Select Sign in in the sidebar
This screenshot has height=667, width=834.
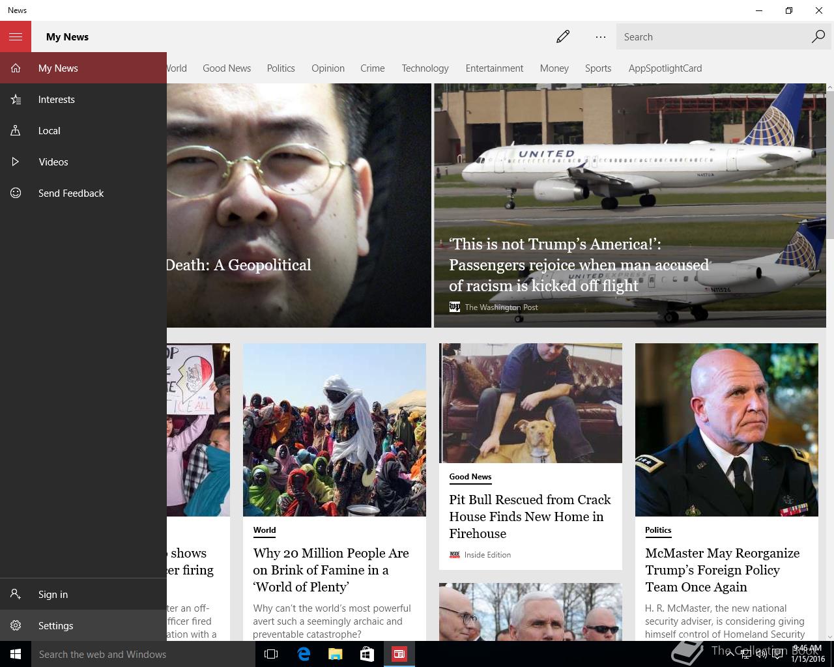(x=83, y=594)
